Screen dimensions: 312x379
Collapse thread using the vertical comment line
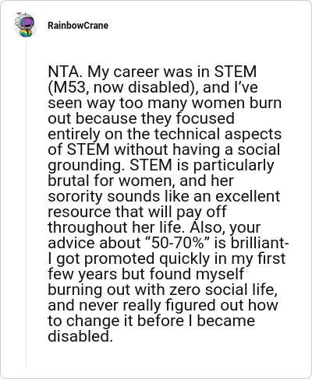26,201
